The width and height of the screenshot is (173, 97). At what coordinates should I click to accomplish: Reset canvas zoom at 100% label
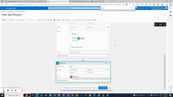click(160, 25)
